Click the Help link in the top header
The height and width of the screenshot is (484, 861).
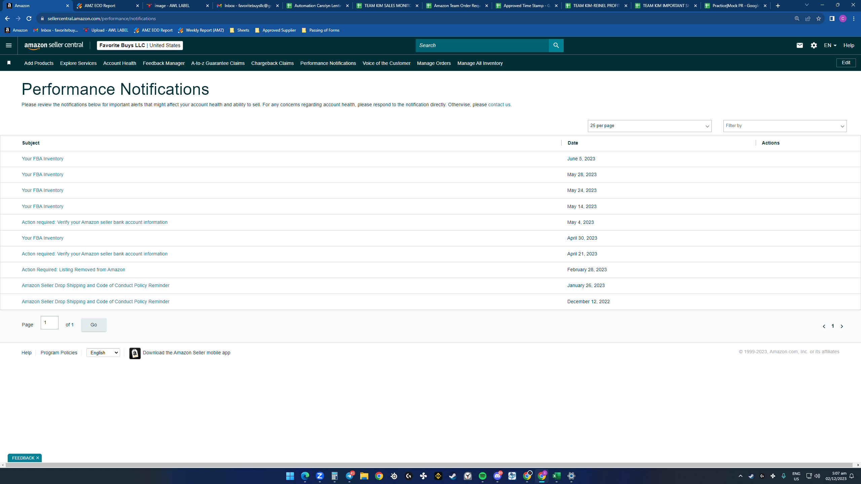[x=849, y=45]
